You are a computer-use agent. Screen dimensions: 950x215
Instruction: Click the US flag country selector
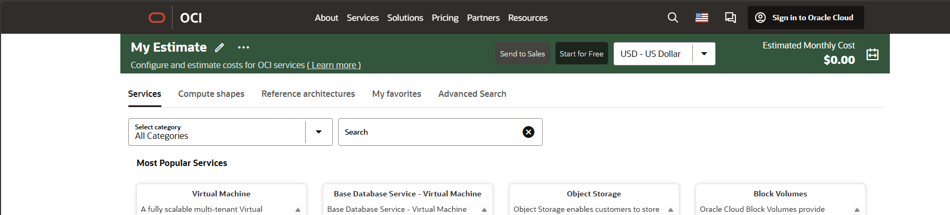701,18
